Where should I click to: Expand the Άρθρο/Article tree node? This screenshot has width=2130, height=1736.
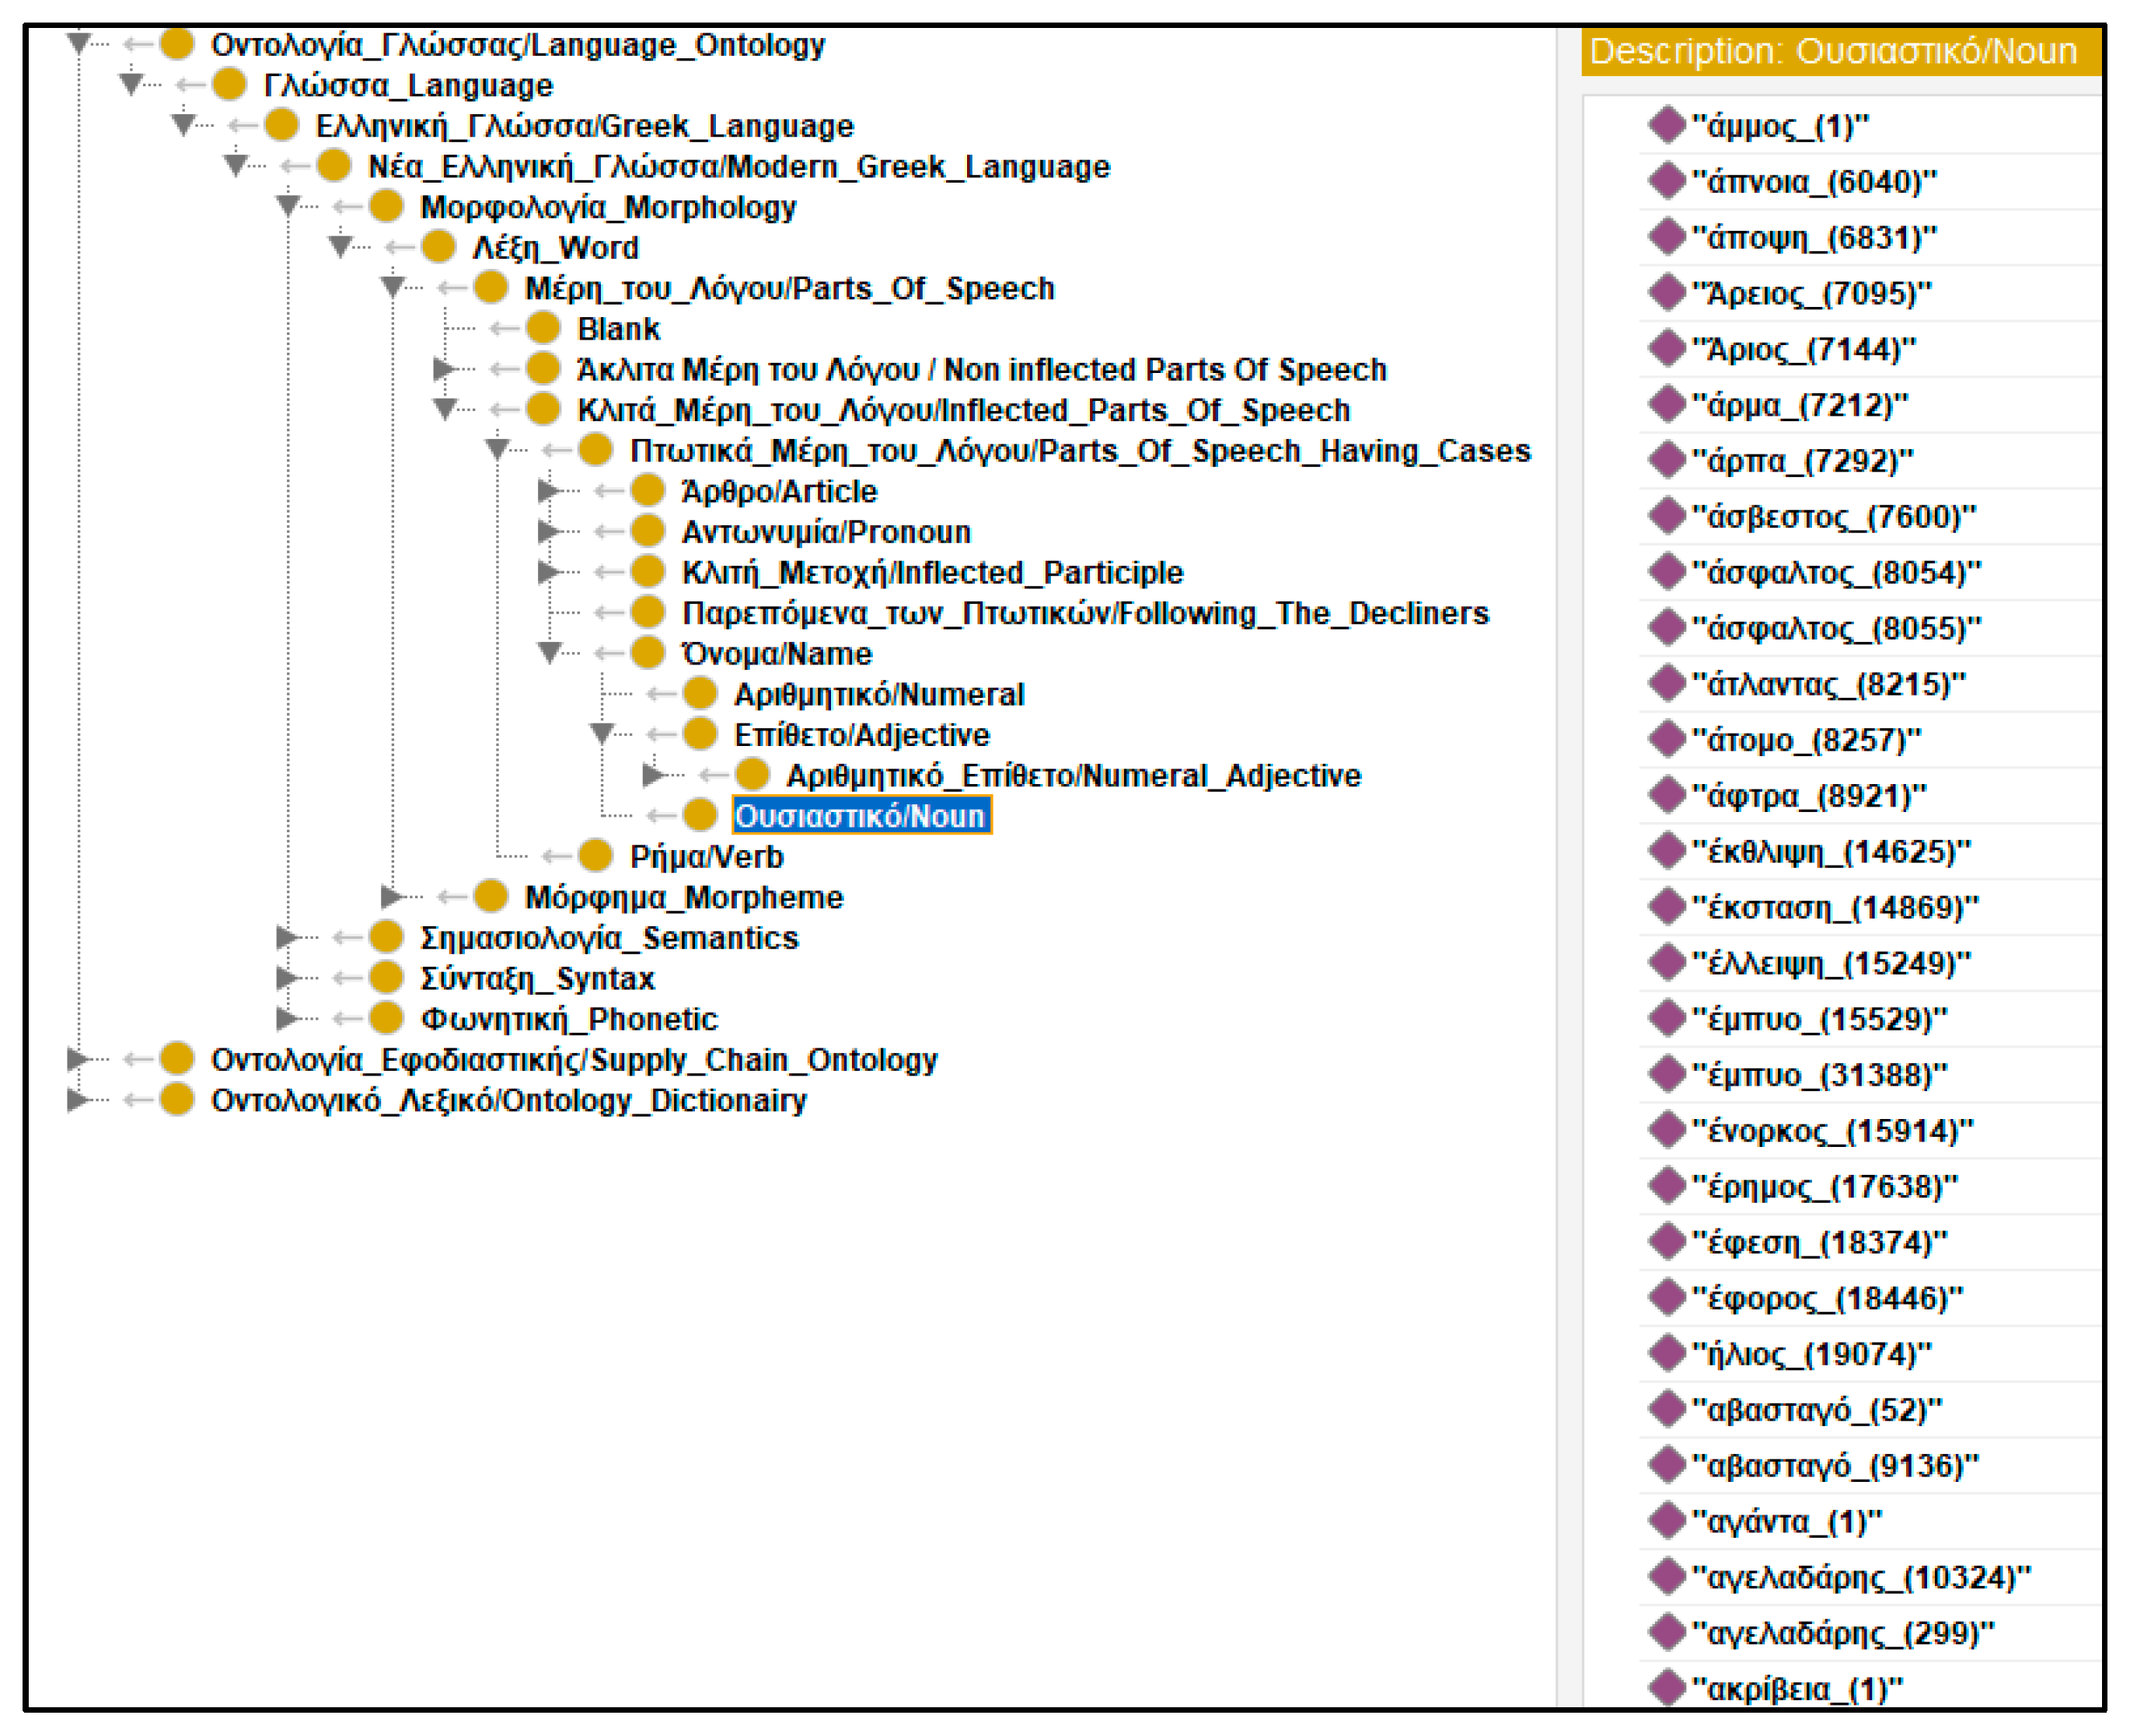point(547,490)
